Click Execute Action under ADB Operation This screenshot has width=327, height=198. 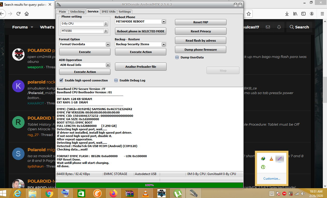pos(85,72)
